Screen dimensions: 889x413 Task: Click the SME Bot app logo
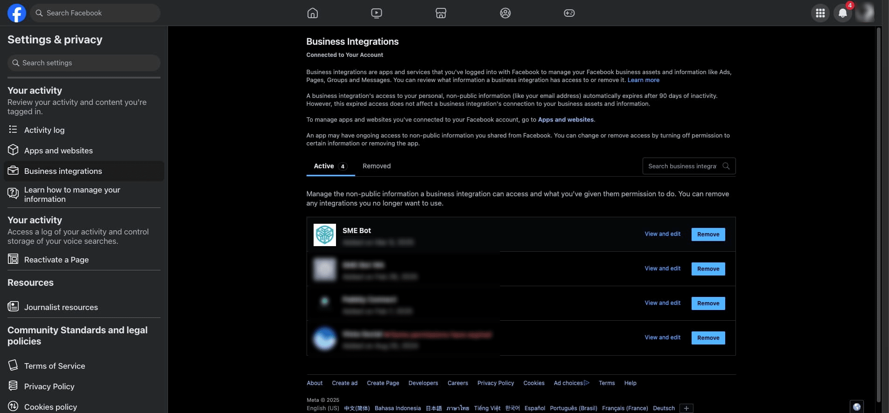325,235
